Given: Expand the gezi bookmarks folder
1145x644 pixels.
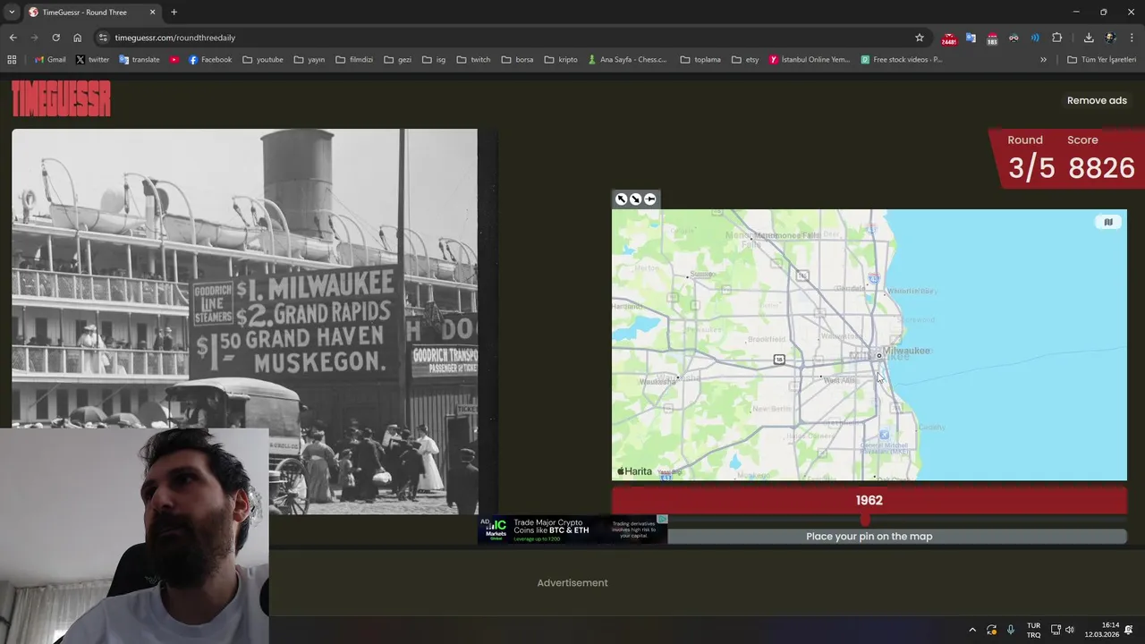Looking at the screenshot, I should (x=398, y=60).
